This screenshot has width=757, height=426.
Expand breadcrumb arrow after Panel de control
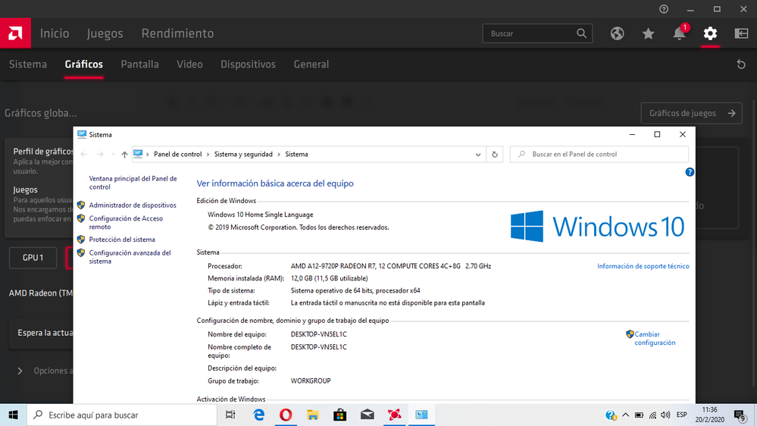click(208, 155)
